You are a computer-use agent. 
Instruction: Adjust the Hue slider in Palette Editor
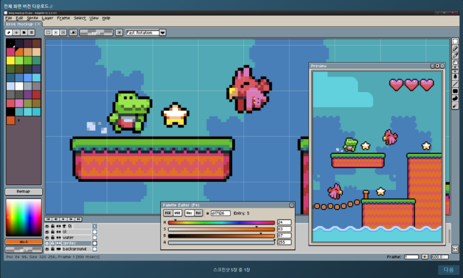point(221,223)
